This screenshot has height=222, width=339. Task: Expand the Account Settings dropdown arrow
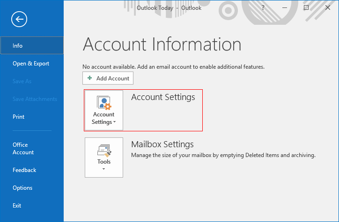pyautogui.click(x=115, y=122)
